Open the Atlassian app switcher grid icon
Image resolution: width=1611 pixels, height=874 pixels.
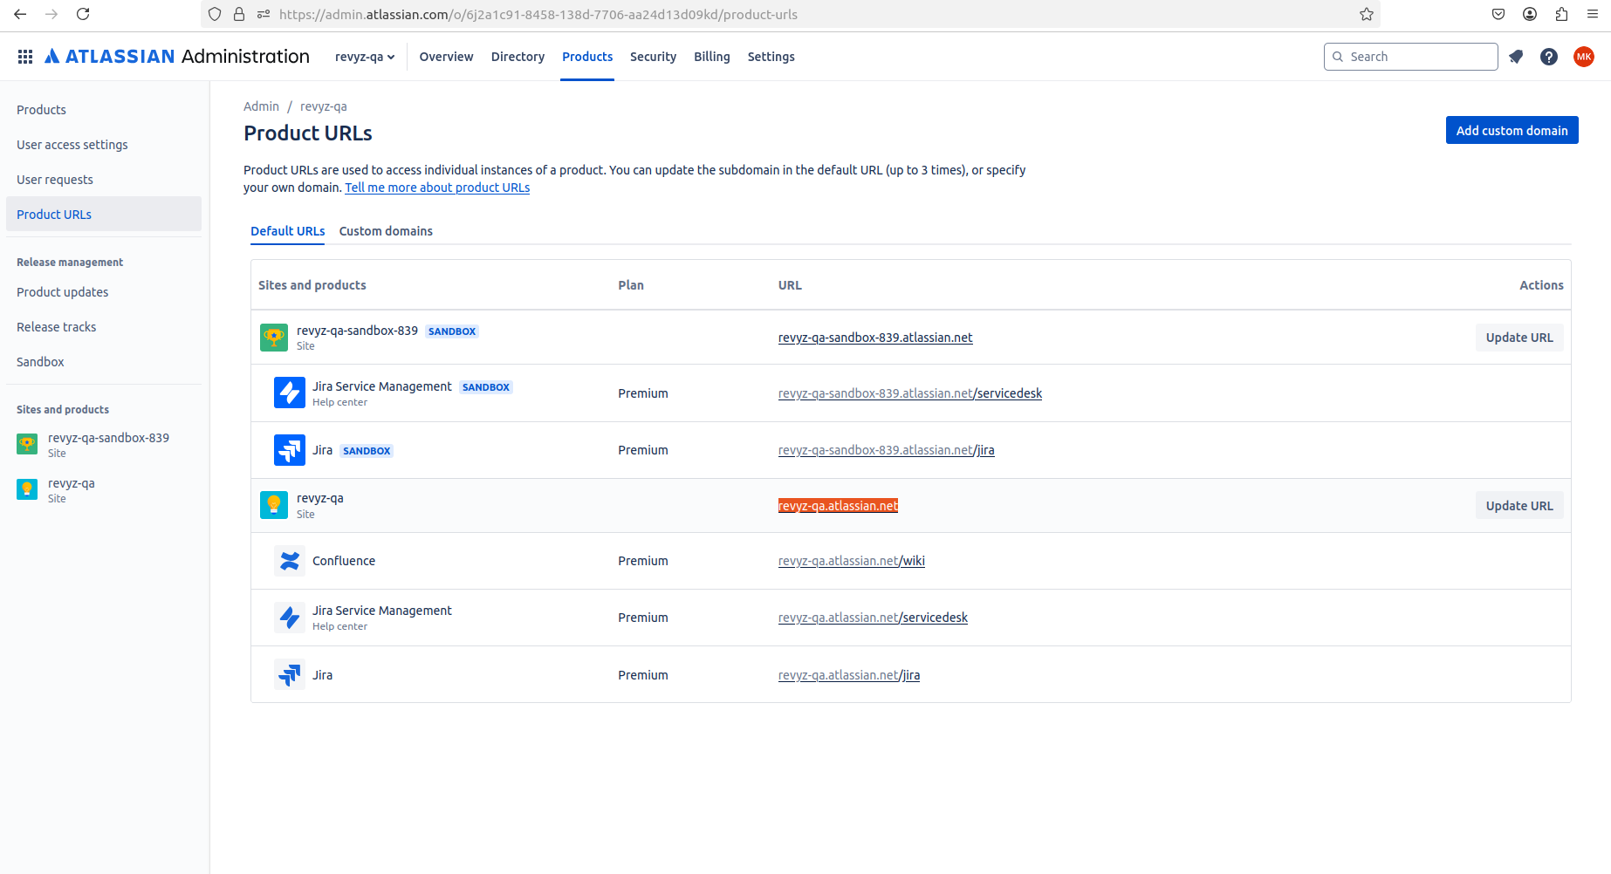pos(25,57)
